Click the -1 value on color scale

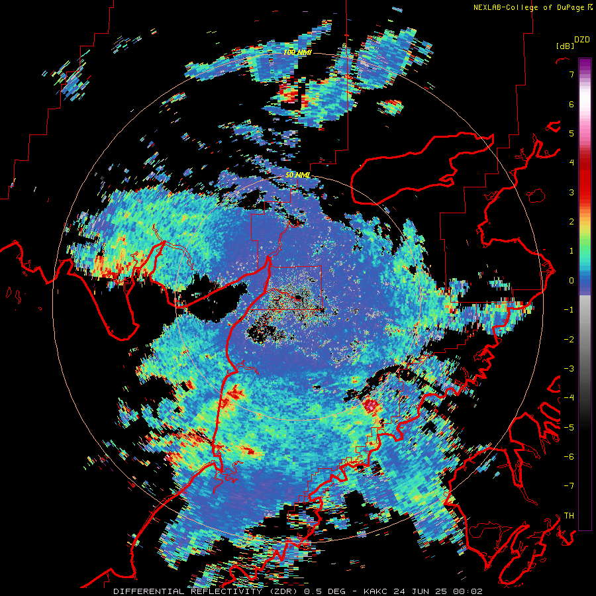pos(569,310)
